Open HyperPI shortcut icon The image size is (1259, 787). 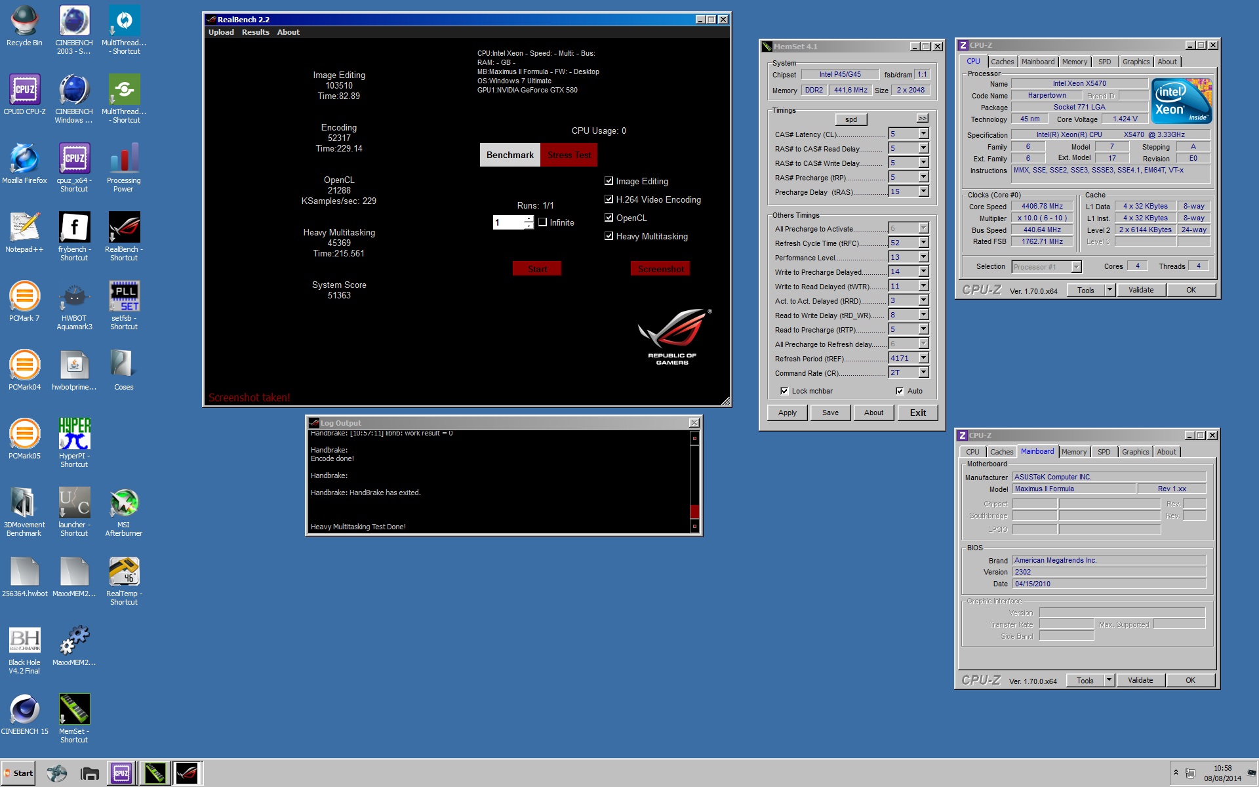[x=74, y=443]
